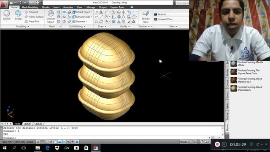Select the Solid Subtract tool

64,17
